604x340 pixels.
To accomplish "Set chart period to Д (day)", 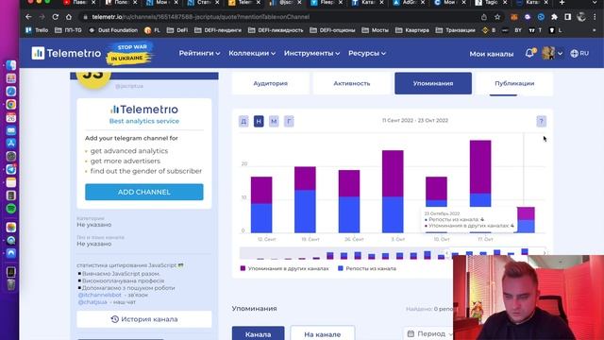I will (243, 122).
